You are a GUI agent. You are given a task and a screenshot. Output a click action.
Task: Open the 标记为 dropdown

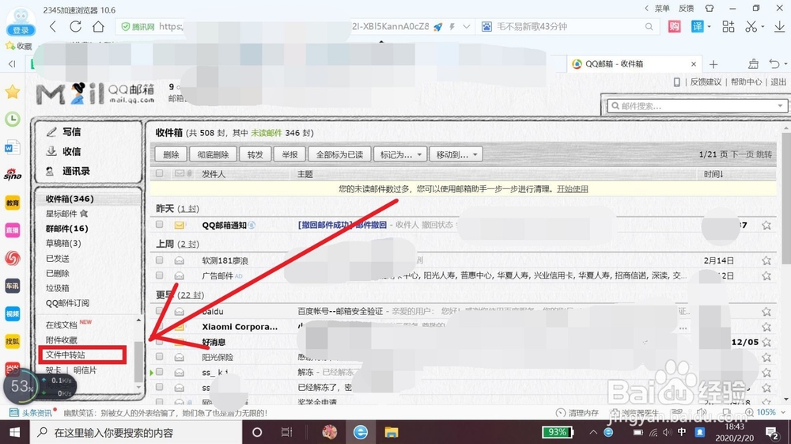pyautogui.click(x=400, y=154)
